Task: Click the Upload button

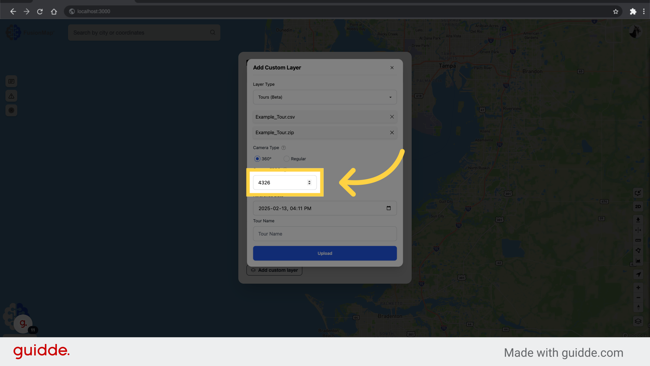Action: click(325, 253)
